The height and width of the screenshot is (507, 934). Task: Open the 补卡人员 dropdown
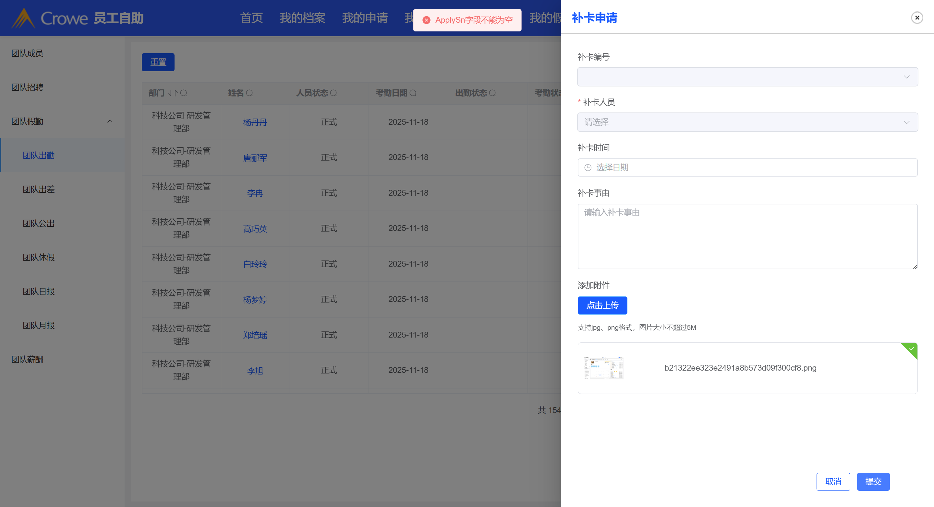point(747,122)
